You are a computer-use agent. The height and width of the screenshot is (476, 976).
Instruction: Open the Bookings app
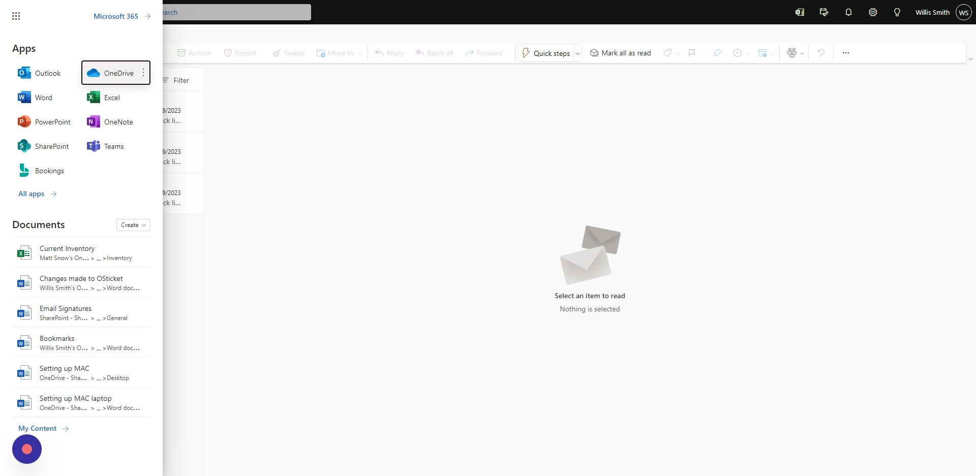[x=49, y=170]
